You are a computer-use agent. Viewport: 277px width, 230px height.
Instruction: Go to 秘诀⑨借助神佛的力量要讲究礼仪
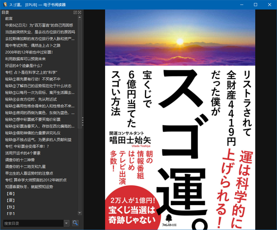[33, 133]
